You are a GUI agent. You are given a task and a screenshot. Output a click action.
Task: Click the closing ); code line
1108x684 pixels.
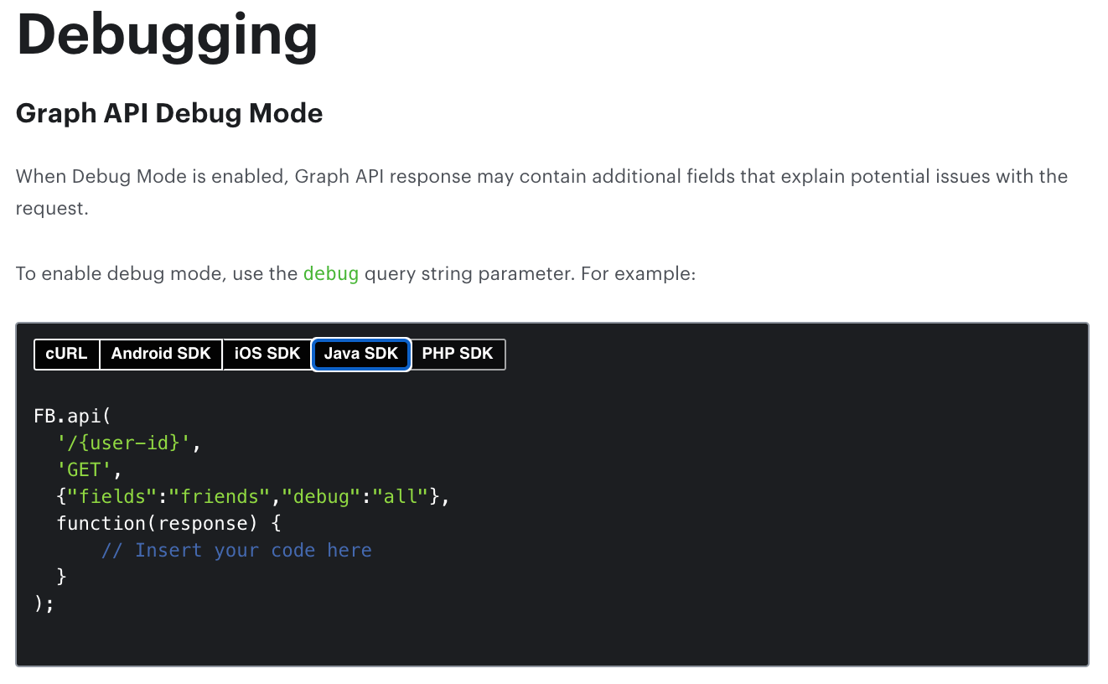(x=44, y=604)
